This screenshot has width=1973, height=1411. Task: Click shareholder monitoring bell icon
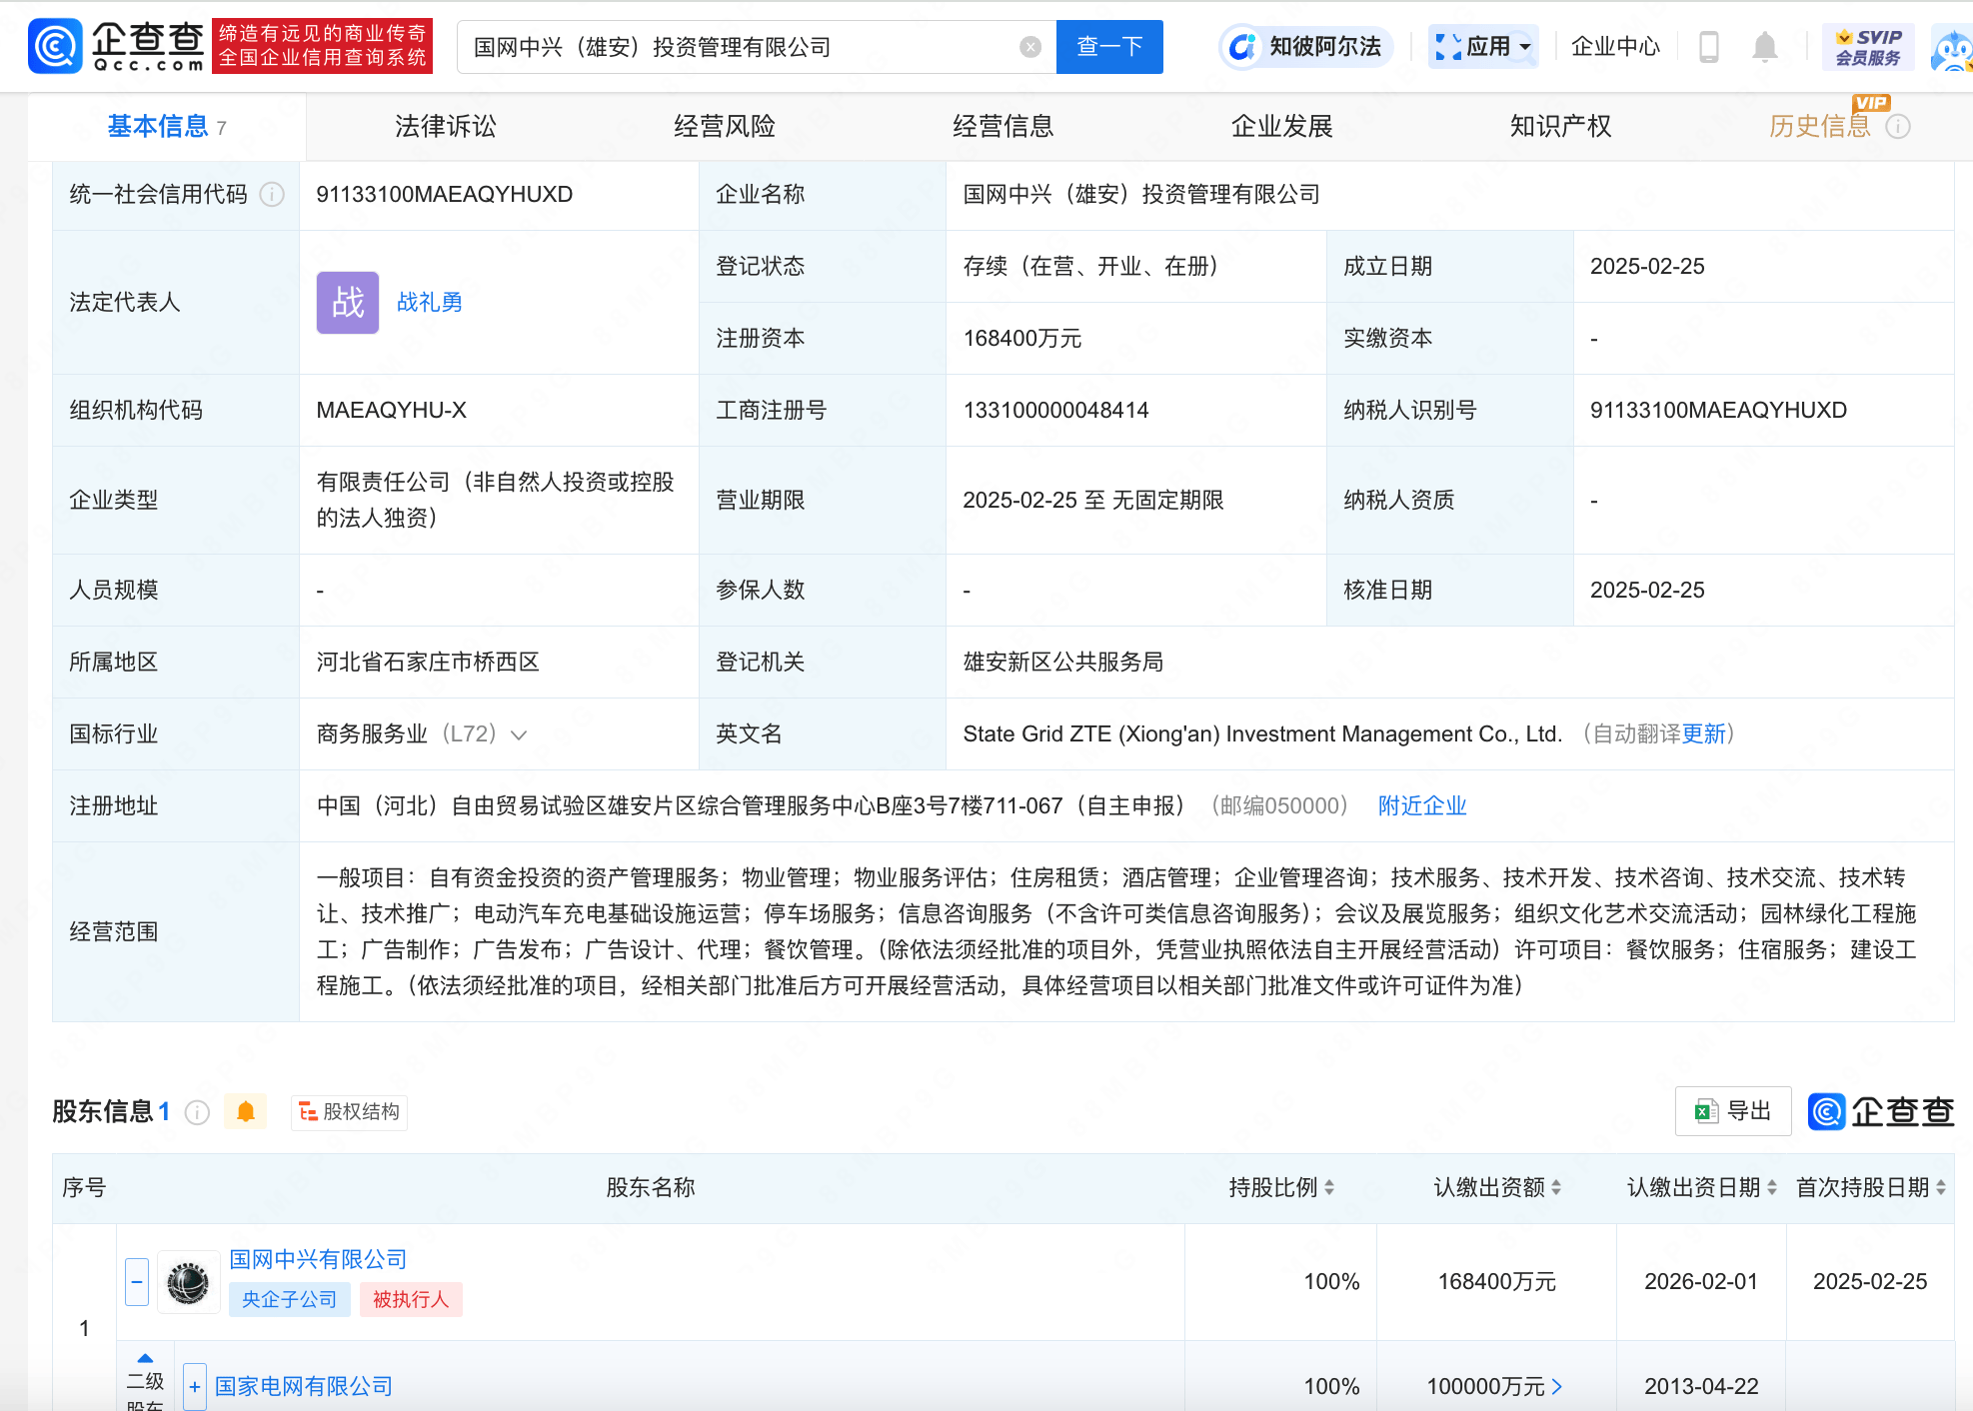click(246, 1112)
